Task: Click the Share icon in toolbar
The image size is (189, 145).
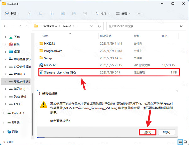Action: [x=74, y=14]
